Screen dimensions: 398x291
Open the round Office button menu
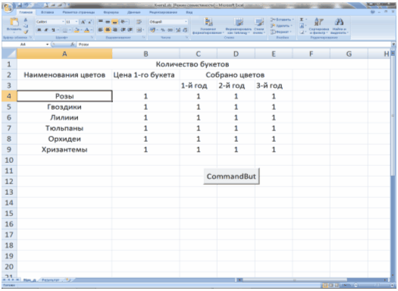coord(8,8)
